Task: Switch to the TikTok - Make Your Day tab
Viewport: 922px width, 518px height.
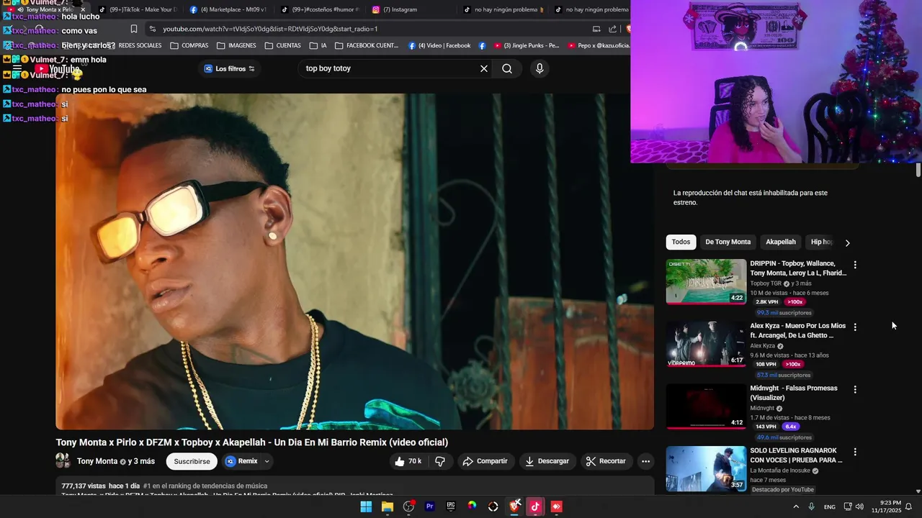Action: tap(137, 9)
